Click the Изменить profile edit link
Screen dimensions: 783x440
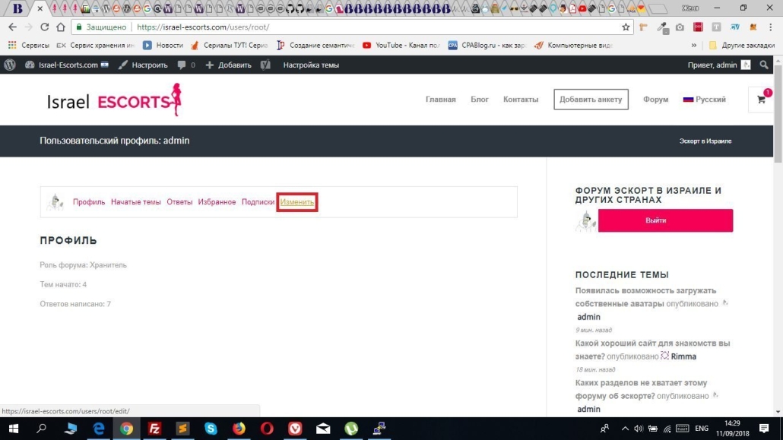297,202
